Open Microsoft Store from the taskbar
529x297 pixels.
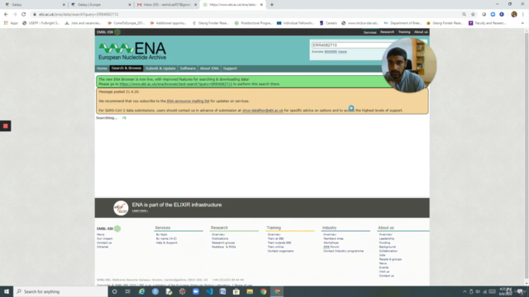tap(236, 291)
